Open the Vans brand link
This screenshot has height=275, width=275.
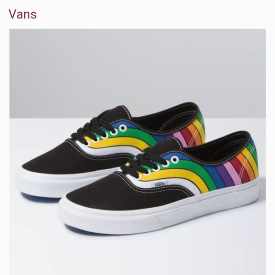point(23,14)
